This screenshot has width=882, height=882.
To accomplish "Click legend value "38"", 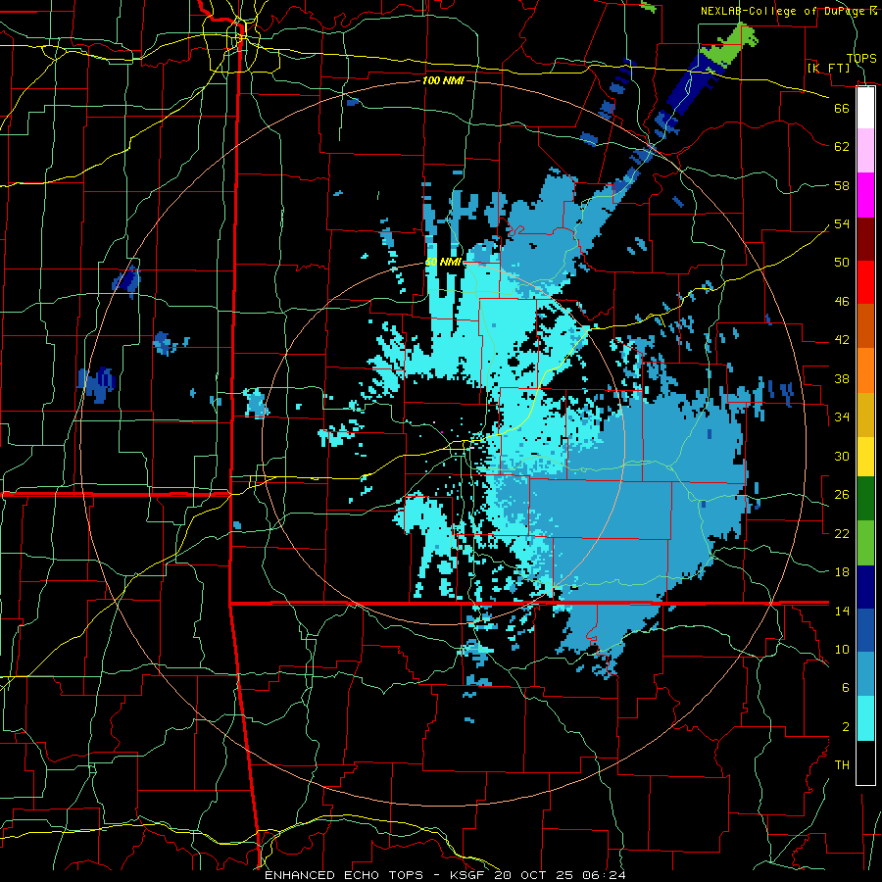I will (842, 379).
